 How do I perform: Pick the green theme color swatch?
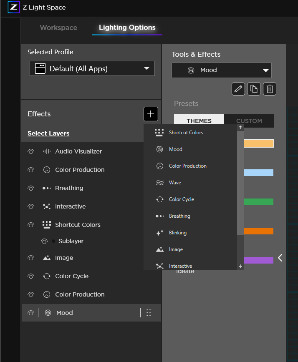258,202
